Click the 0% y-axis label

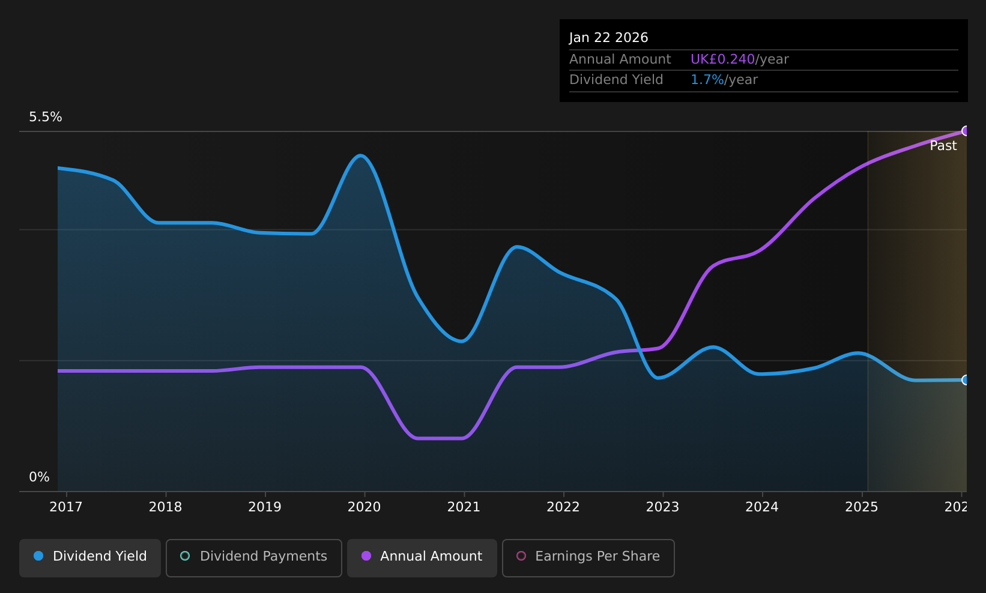[39, 477]
